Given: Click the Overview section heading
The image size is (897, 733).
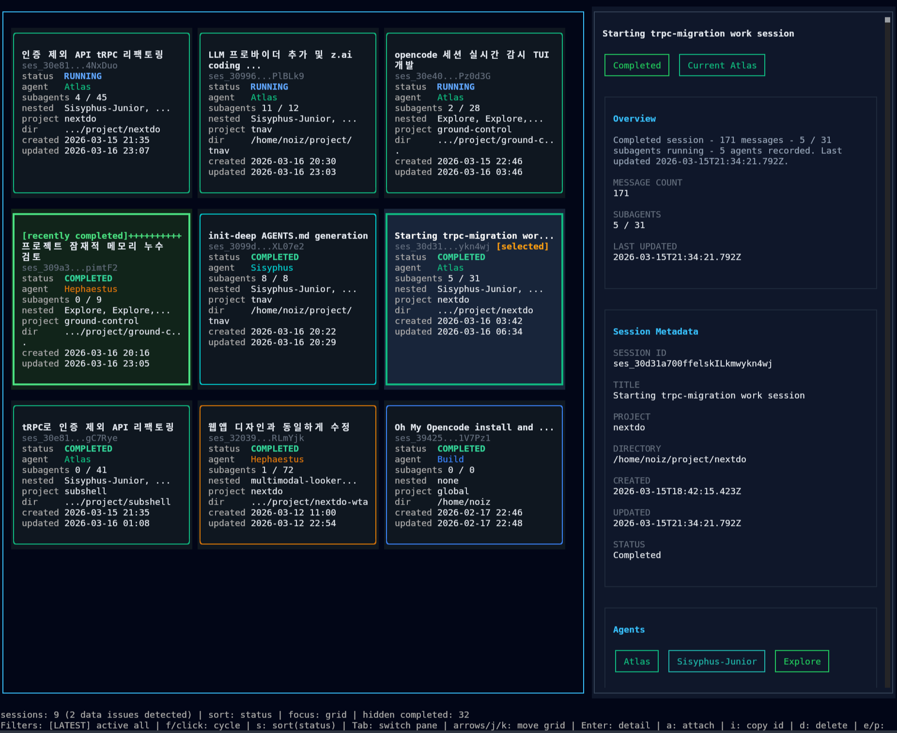Looking at the screenshot, I should point(634,119).
